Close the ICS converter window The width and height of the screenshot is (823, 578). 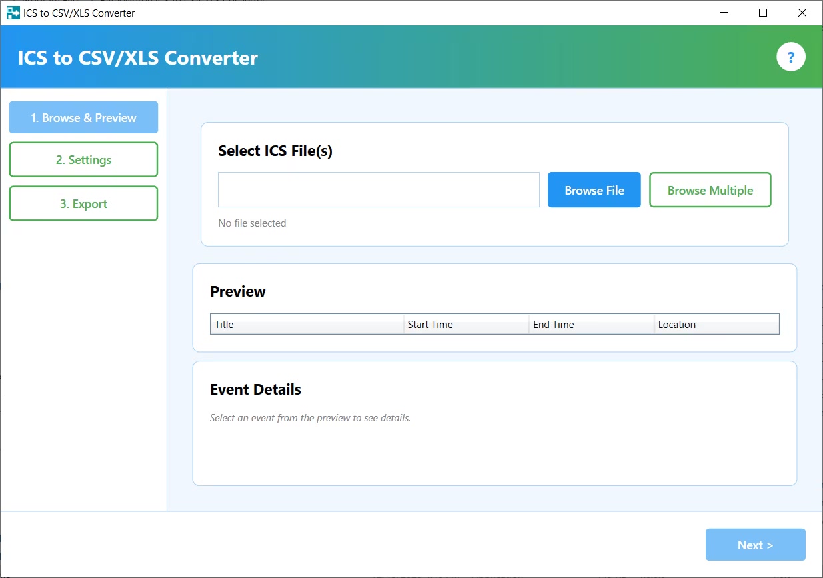point(802,13)
